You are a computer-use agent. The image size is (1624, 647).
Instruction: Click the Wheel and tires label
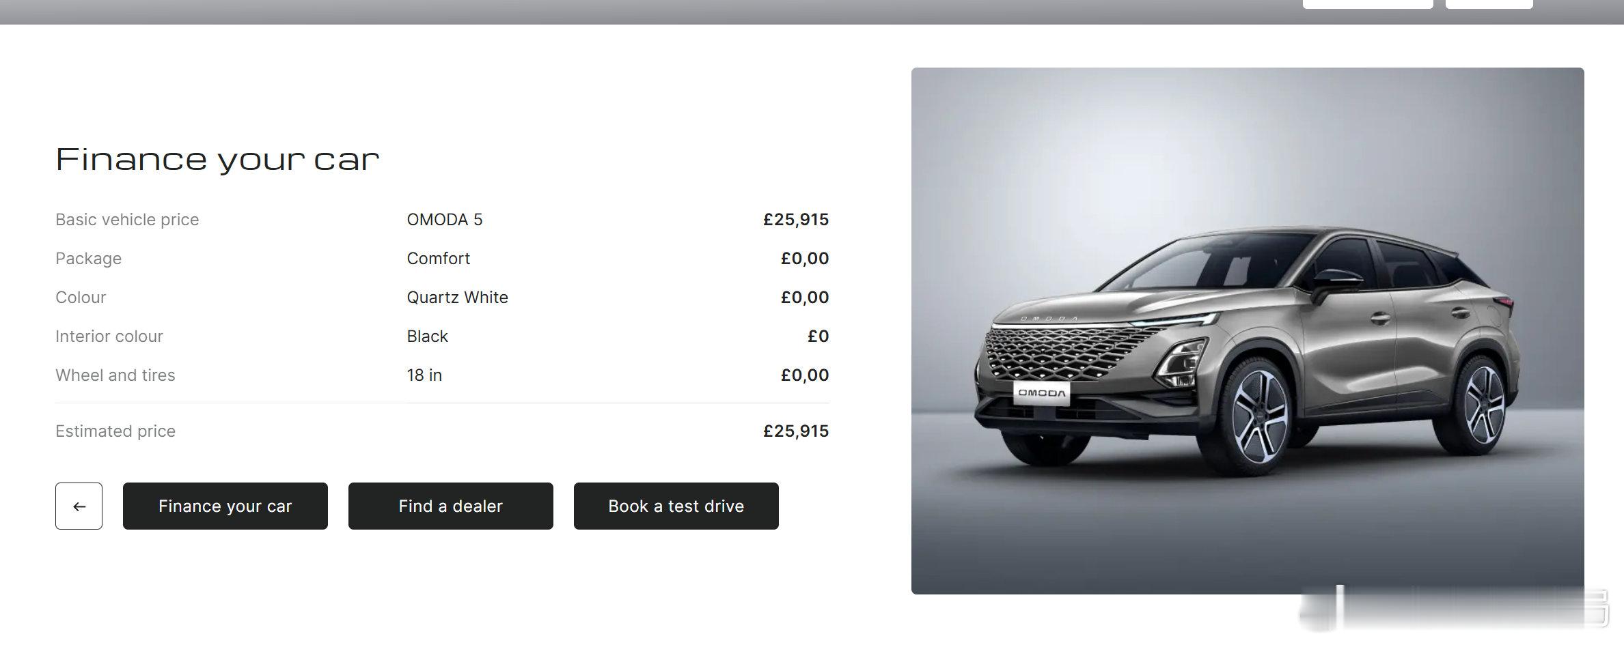tap(115, 375)
